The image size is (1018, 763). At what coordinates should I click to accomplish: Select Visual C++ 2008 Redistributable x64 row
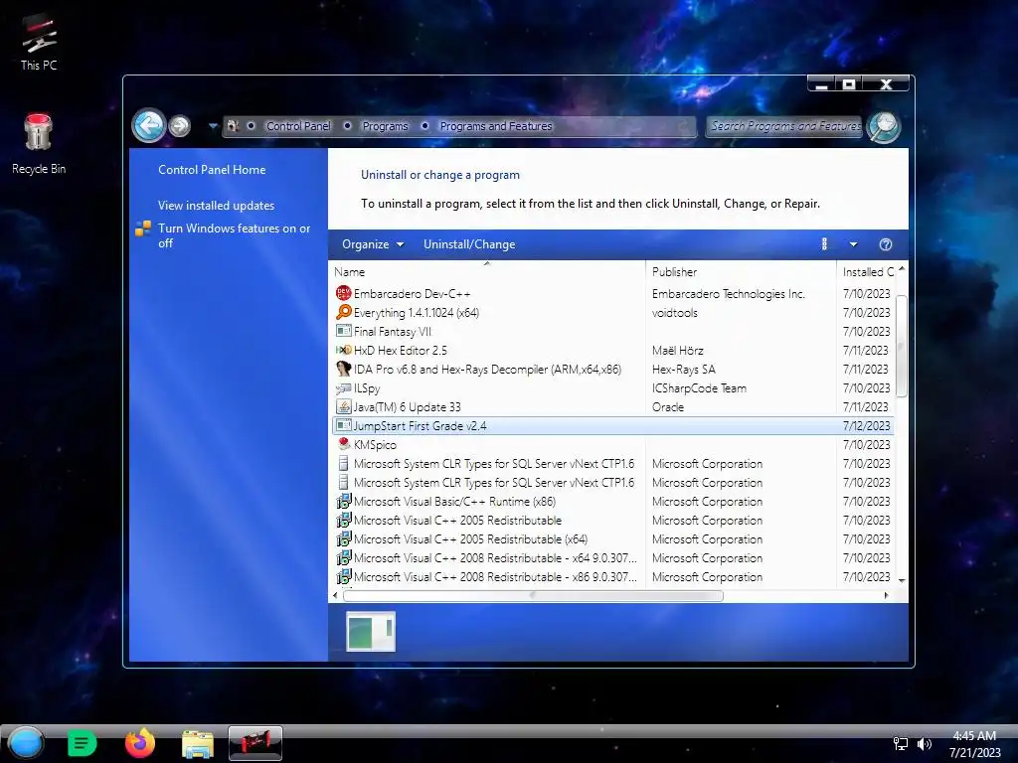(612, 558)
